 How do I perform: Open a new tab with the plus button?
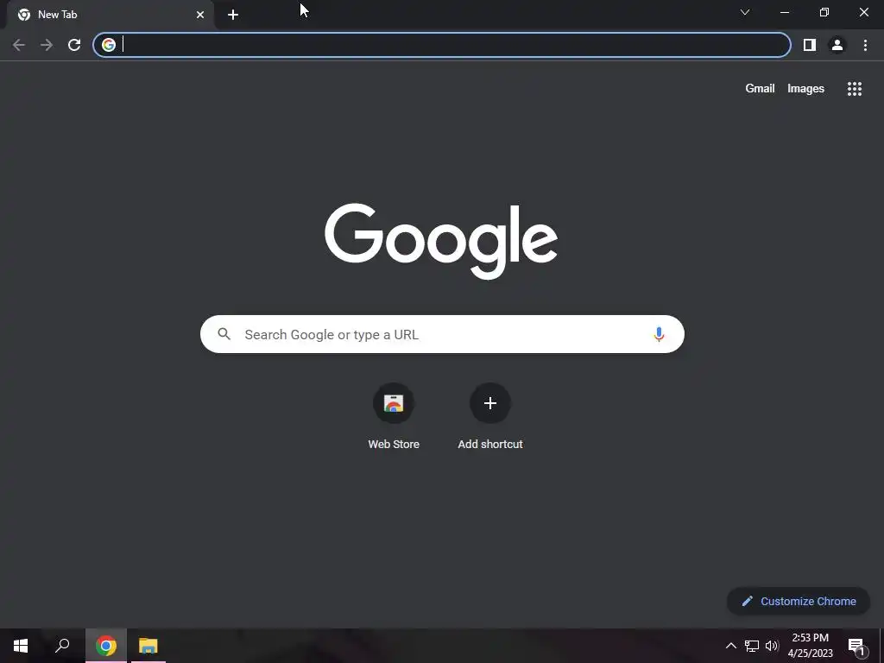[x=233, y=15]
